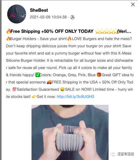Click the post timestamp 2021-02-09
The height and width of the screenshot is (160, 138).
48,17
